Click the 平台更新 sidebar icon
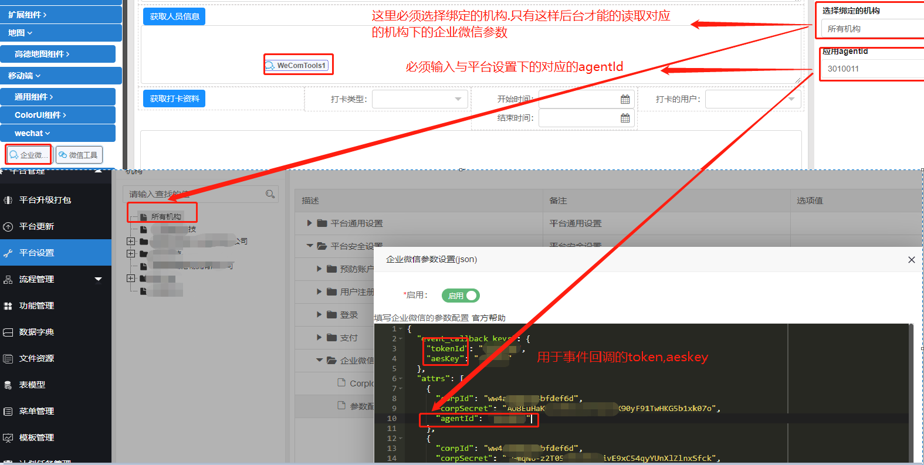The width and height of the screenshot is (924, 465). (x=8, y=226)
